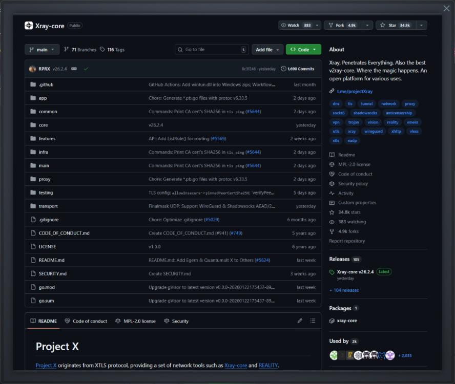Viewport: 455px width, 384px height.
Task: Switch to the README tab
Action: pyautogui.click(x=44, y=321)
